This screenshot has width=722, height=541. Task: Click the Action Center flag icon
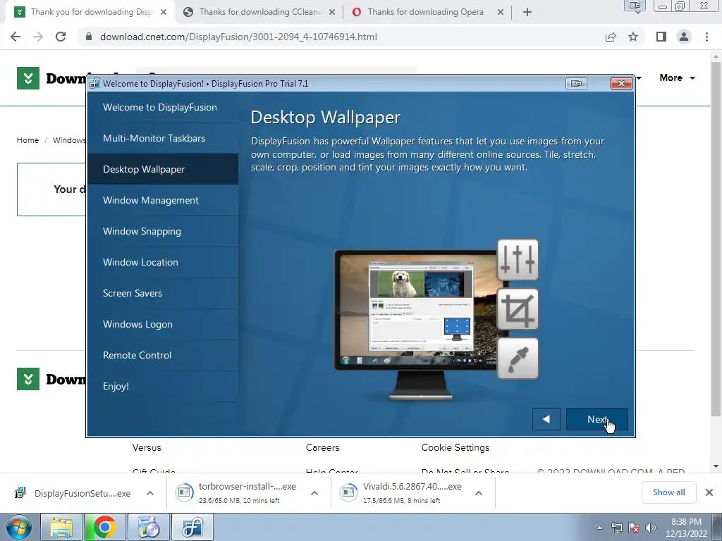[x=634, y=528]
